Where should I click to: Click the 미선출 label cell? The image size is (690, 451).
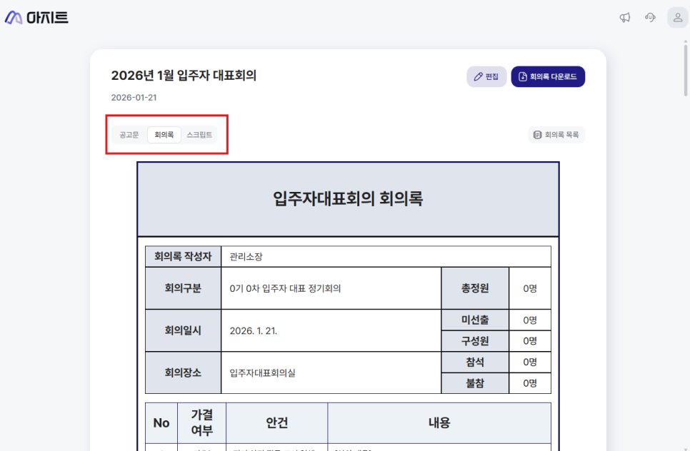[x=475, y=320]
